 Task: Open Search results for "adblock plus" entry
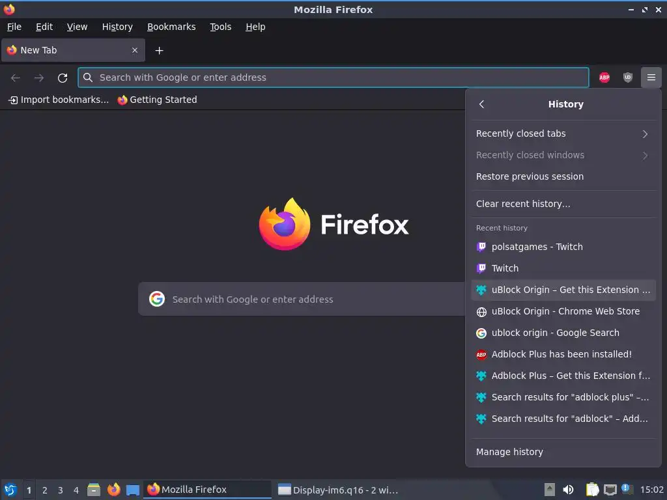(563, 397)
